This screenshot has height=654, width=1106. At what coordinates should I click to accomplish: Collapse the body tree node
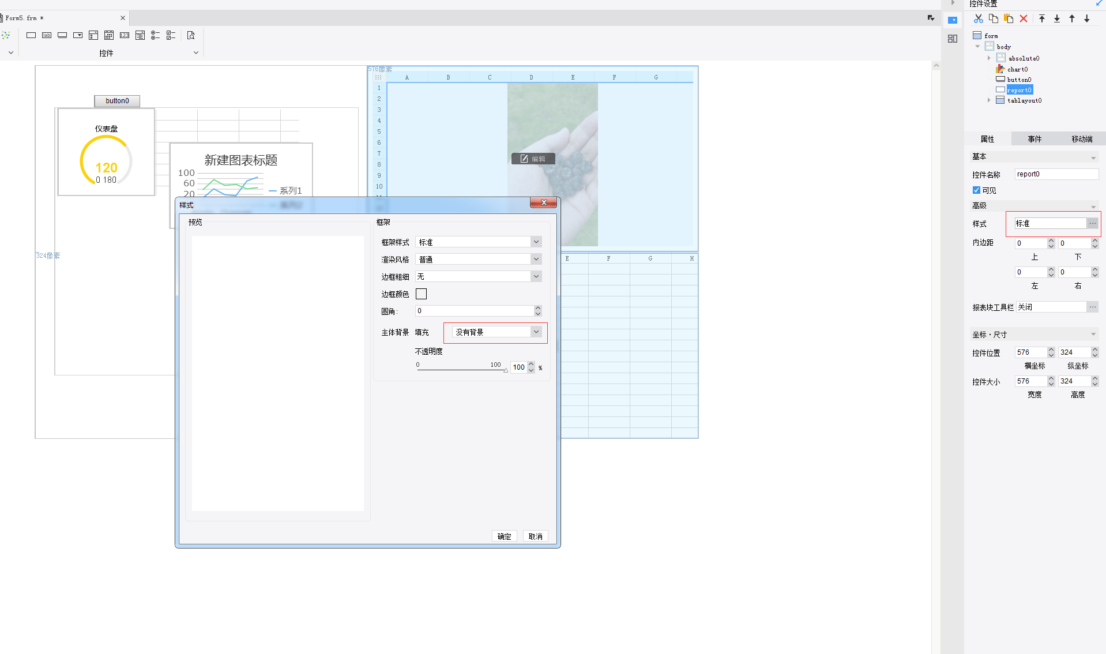tap(977, 47)
